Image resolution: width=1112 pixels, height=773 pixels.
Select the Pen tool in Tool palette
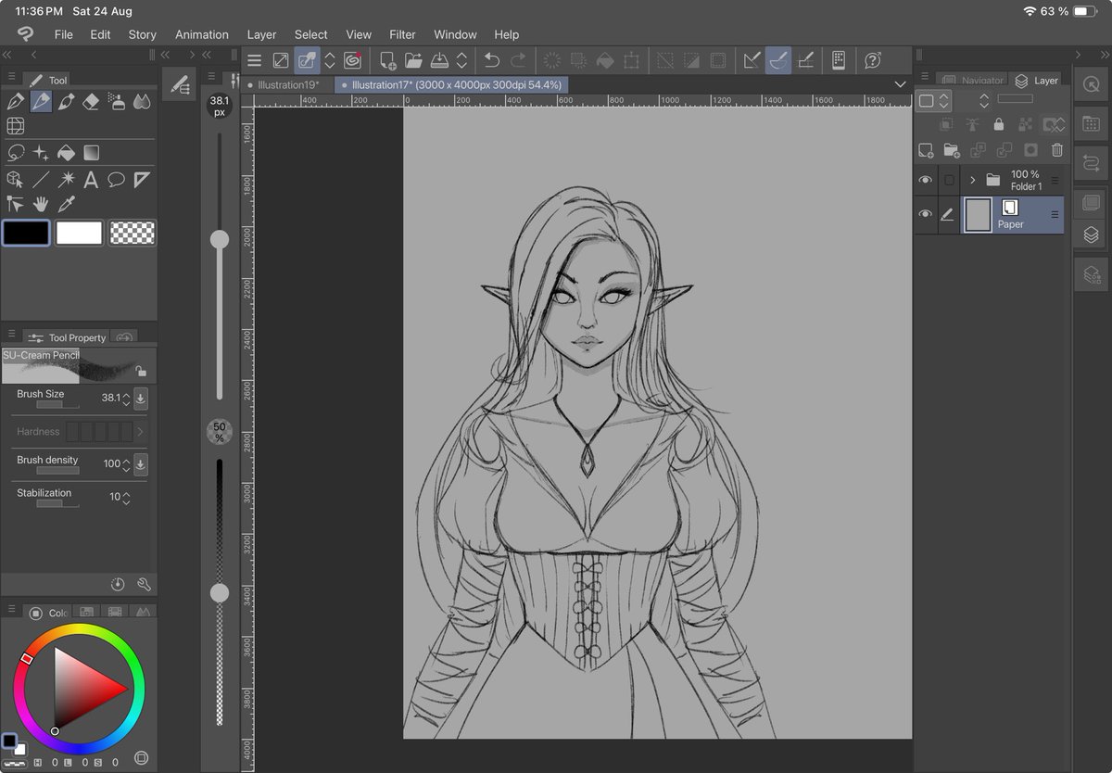point(15,101)
